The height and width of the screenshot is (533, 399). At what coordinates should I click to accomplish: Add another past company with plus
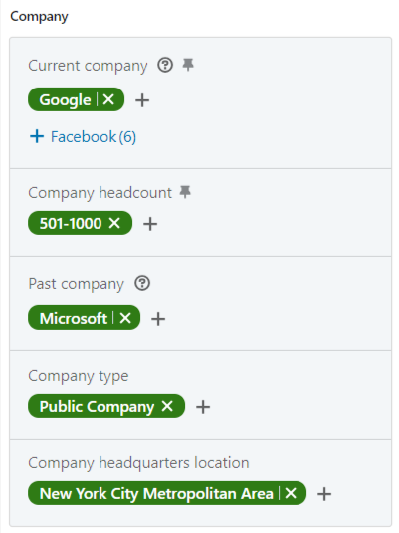[158, 319]
